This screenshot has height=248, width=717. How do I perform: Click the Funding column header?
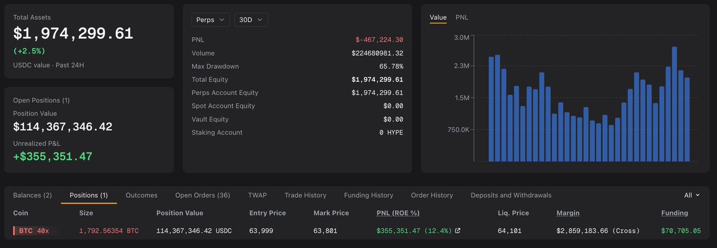[675, 213]
